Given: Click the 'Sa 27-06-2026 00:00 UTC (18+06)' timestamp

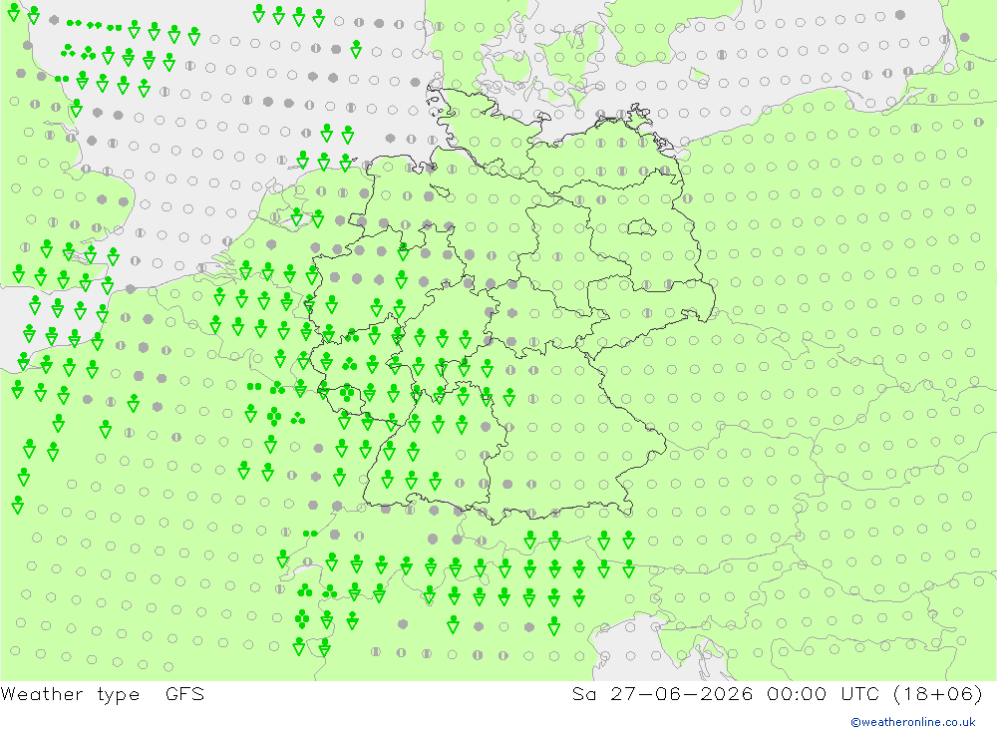Looking at the screenshot, I should [x=778, y=694].
